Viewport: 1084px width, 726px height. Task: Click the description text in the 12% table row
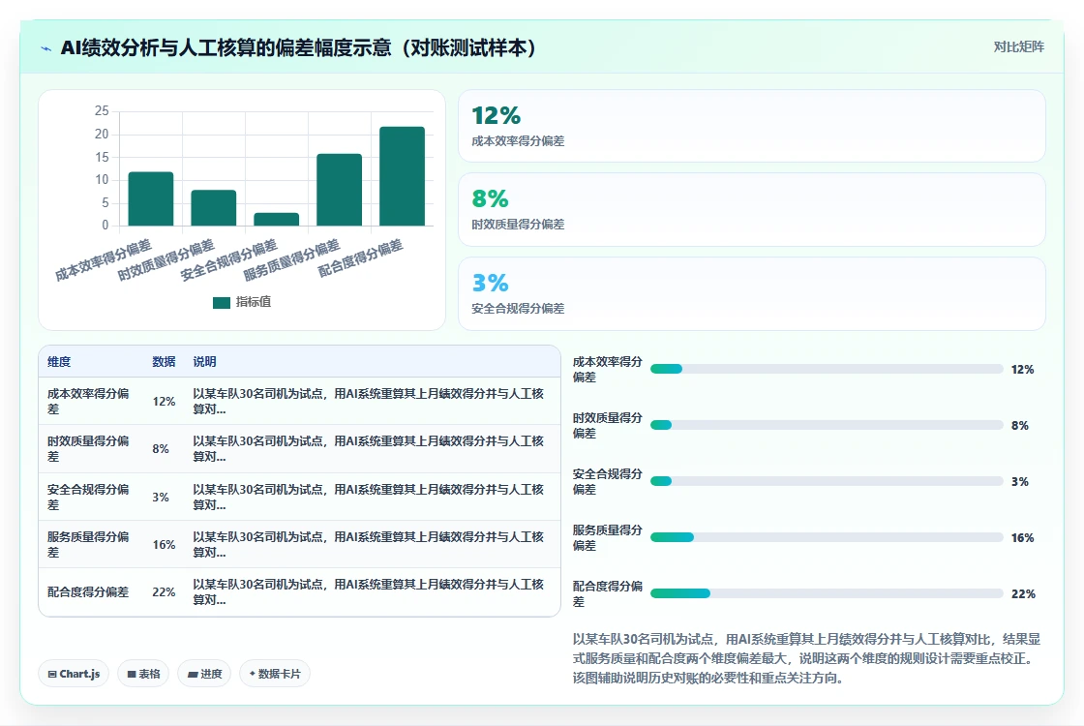[369, 401]
